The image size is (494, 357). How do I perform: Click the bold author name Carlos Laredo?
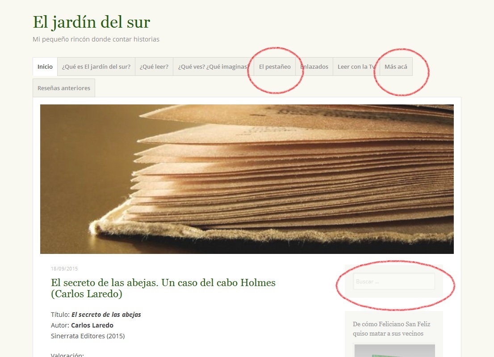point(92,325)
